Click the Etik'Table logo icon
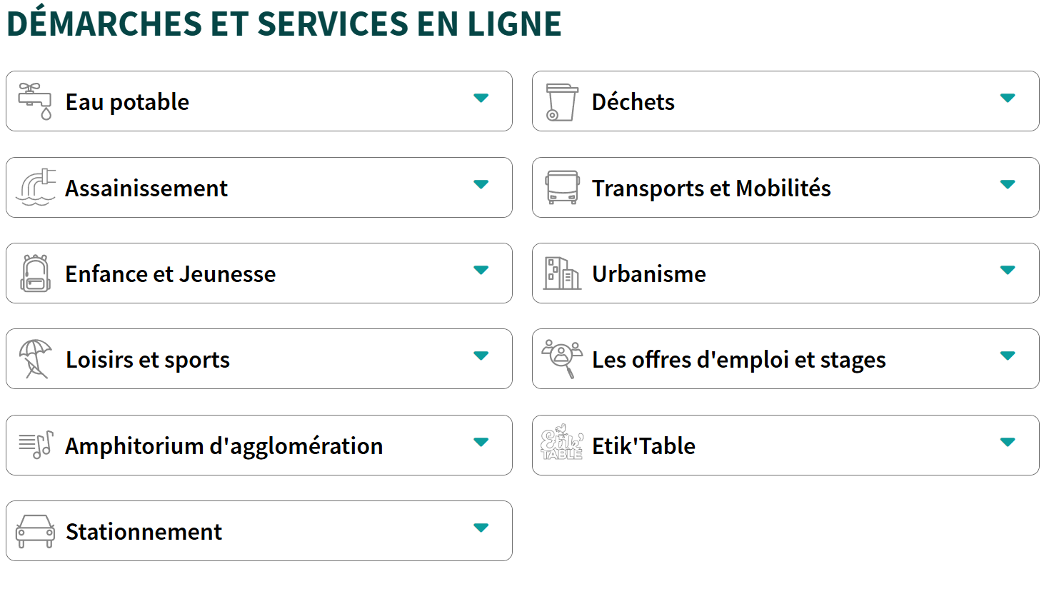This screenshot has width=1054, height=594. [x=562, y=442]
